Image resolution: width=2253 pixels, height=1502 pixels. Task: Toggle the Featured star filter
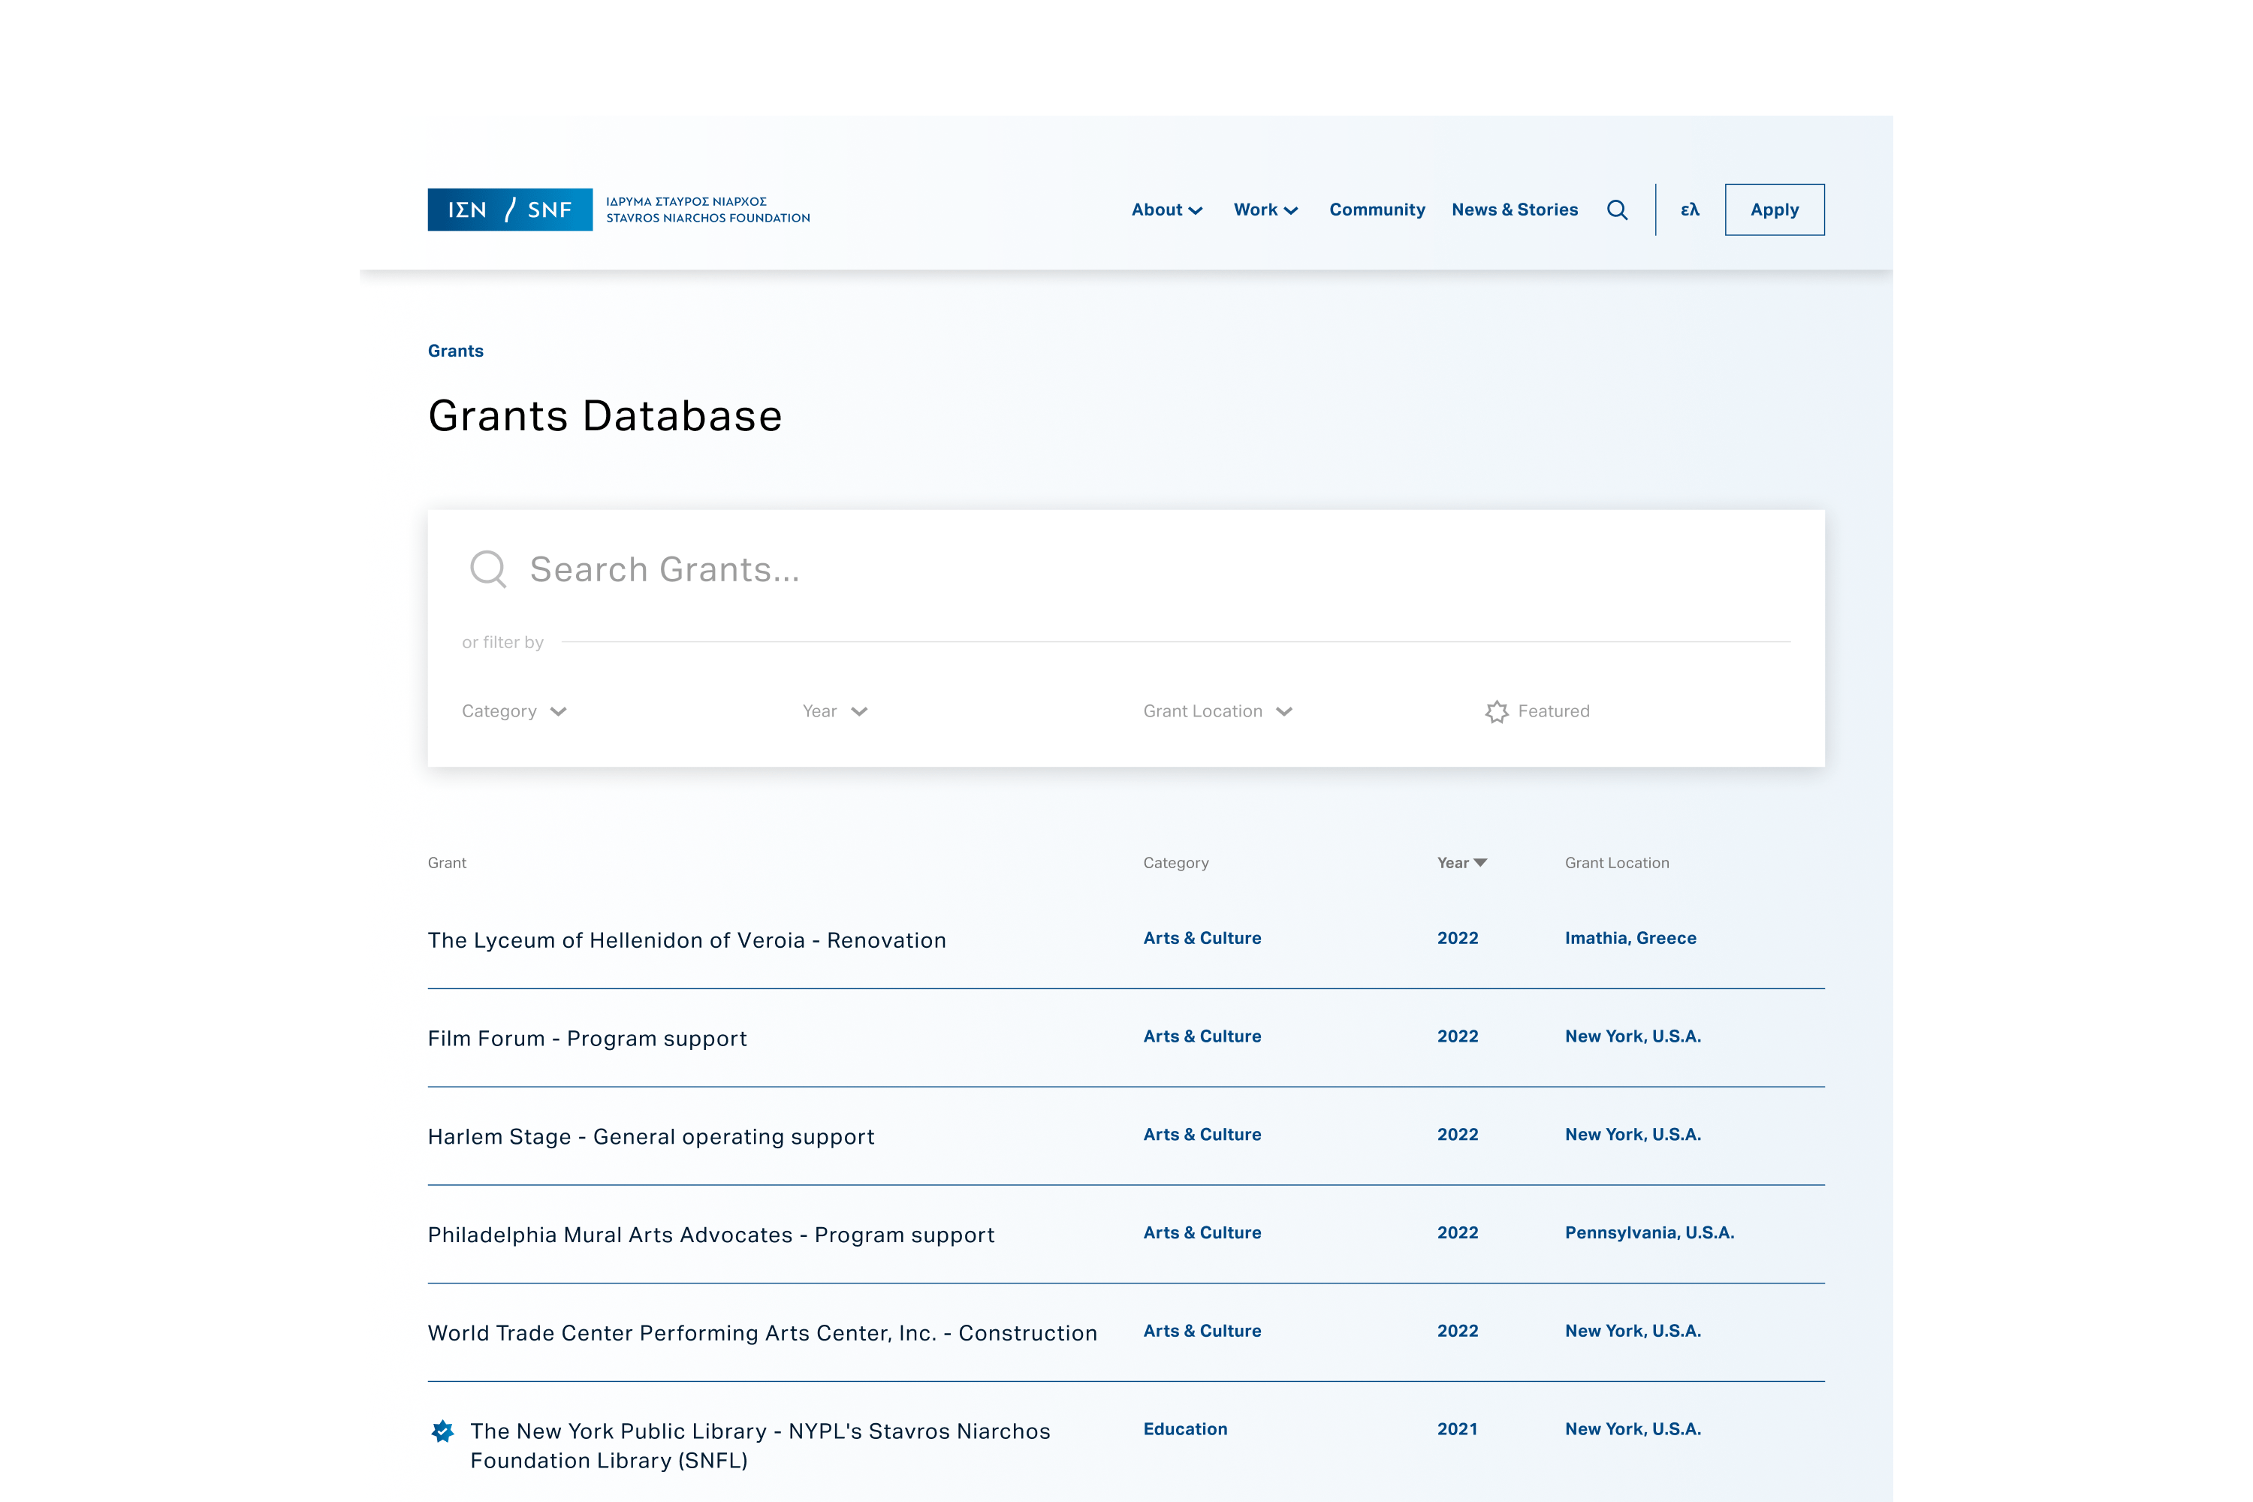coord(1537,710)
